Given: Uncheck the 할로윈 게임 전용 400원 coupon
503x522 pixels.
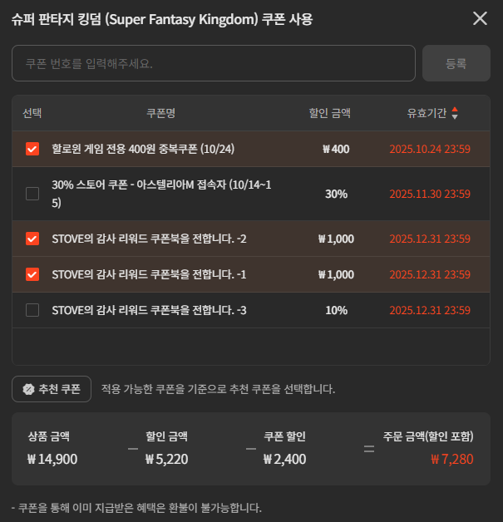Looking at the screenshot, I should [x=32, y=150].
